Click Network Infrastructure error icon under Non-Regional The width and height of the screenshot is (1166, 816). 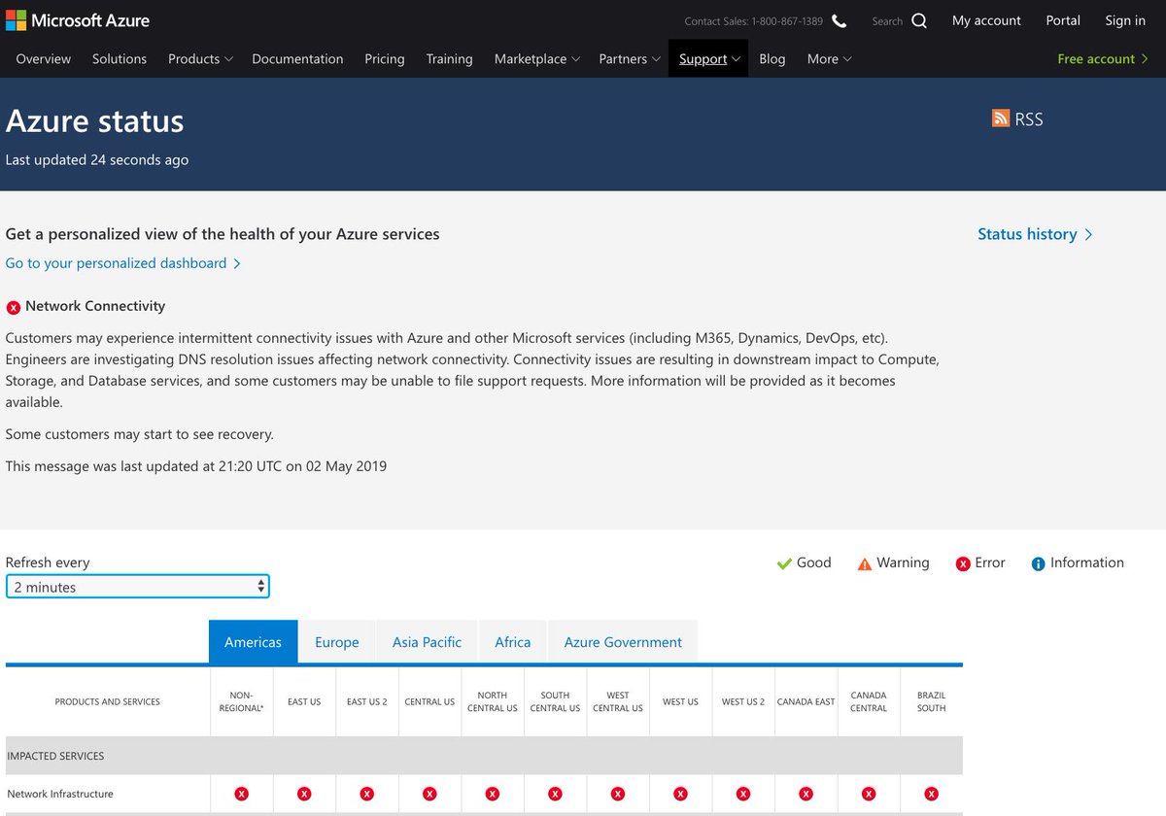click(x=241, y=794)
